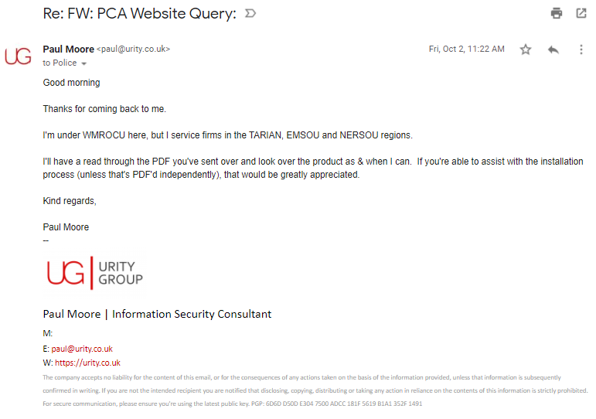The image size is (596, 419).
Task: Click the "Good morning" greeting line
Action: 71,83
